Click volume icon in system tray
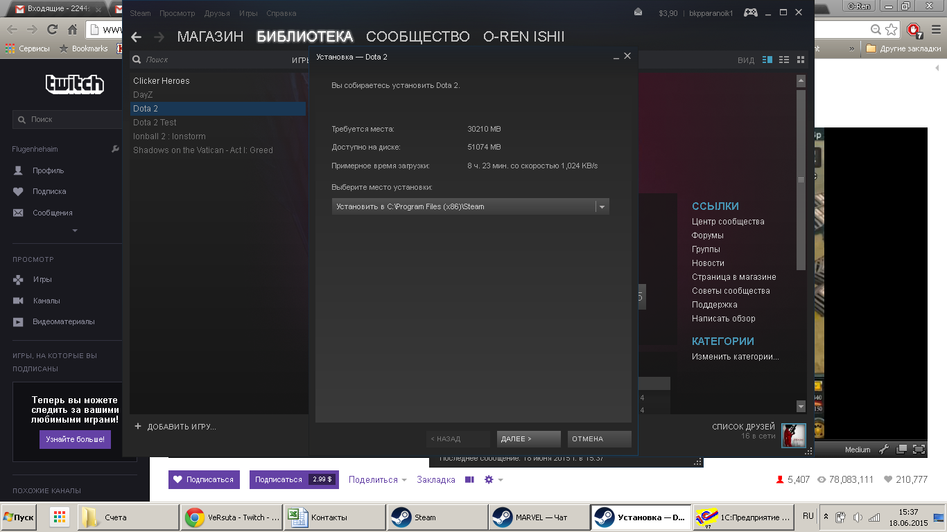The image size is (947, 532). [858, 517]
